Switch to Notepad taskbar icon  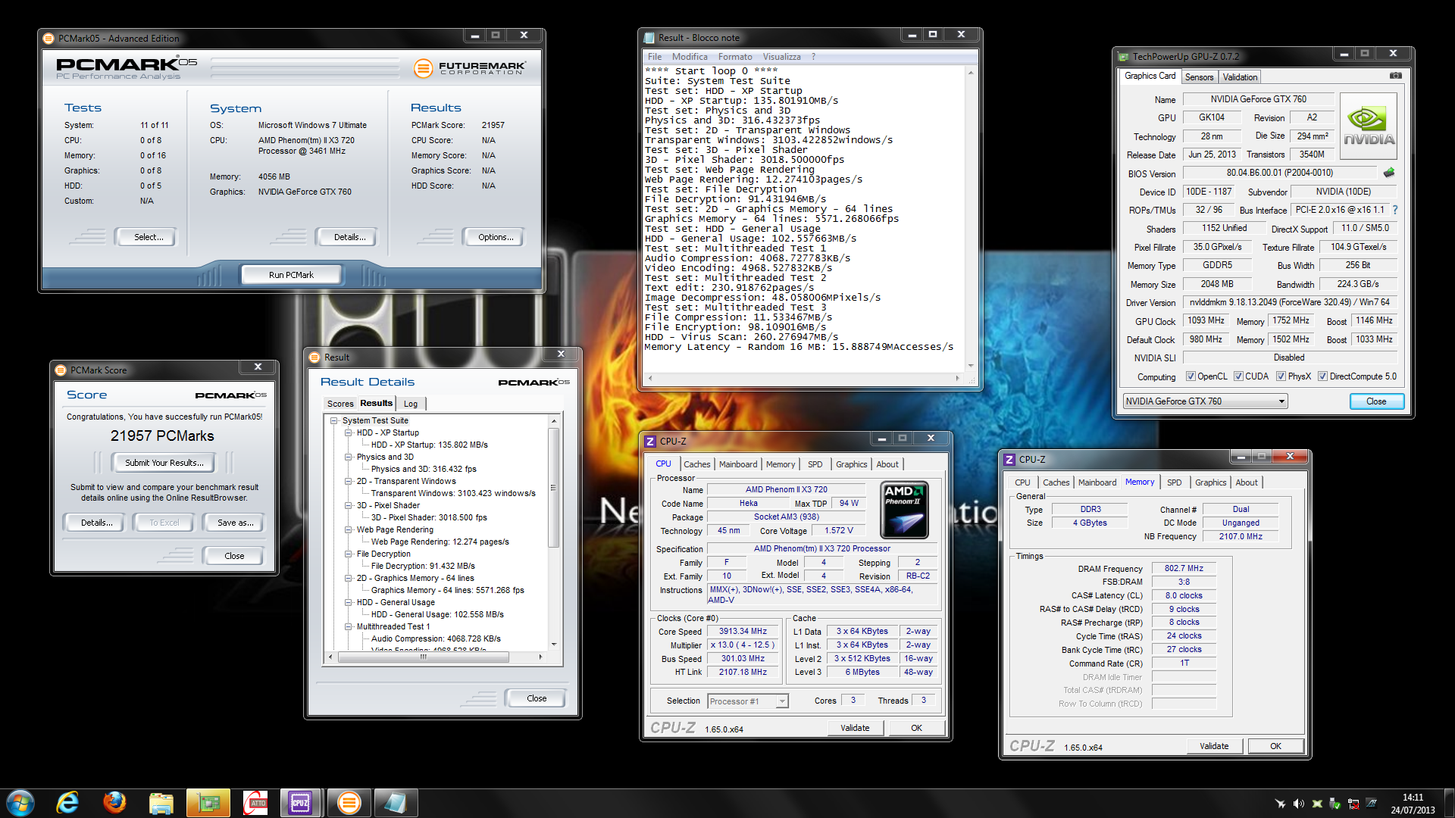396,803
